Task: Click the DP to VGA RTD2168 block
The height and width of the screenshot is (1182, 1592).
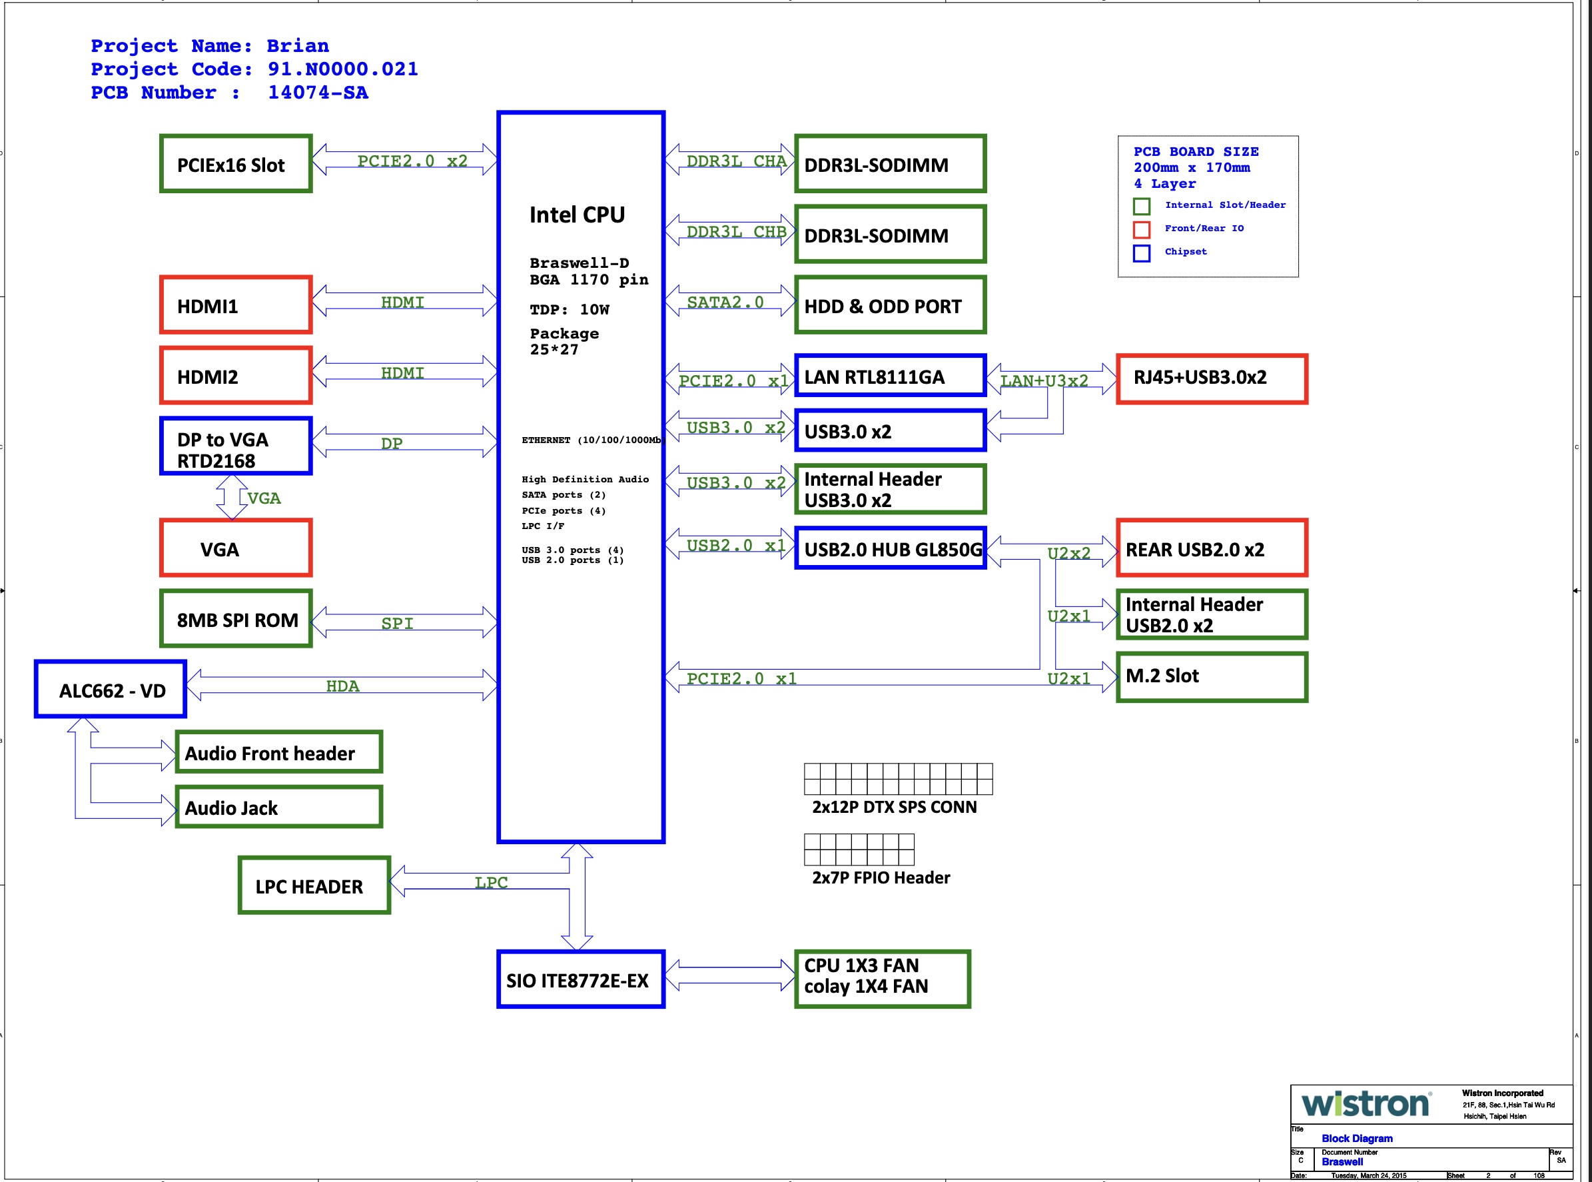Action: coord(235,446)
